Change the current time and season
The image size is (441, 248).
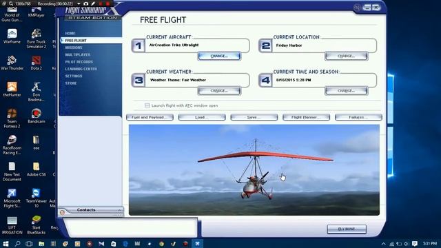click(x=346, y=91)
